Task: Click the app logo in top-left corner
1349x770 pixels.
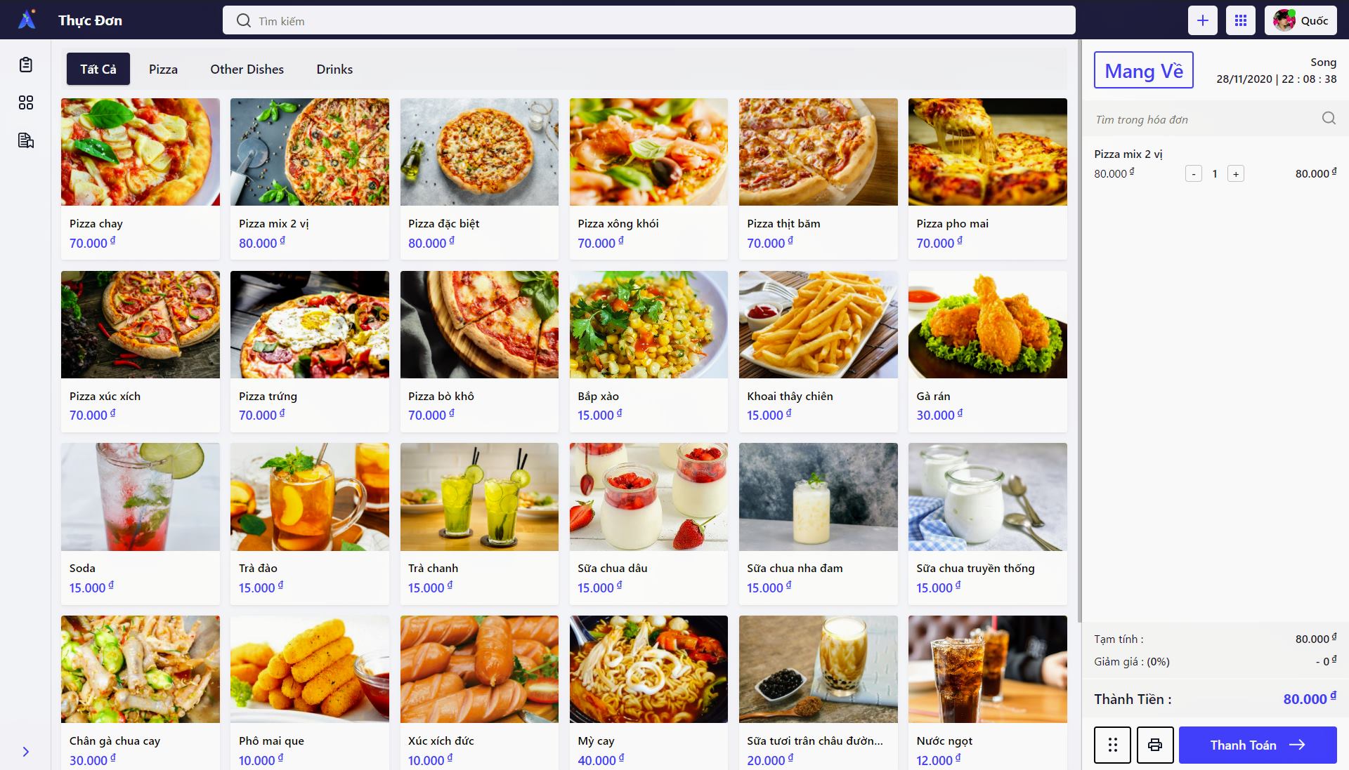Action: point(27,20)
